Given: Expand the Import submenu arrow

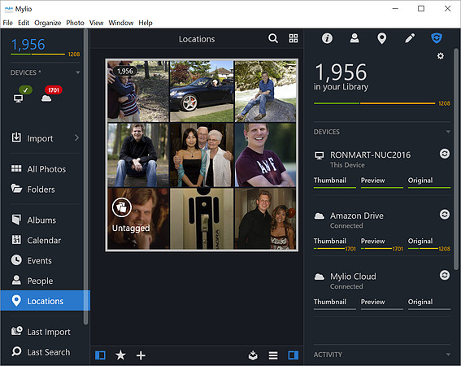Looking at the screenshot, I should pos(76,137).
